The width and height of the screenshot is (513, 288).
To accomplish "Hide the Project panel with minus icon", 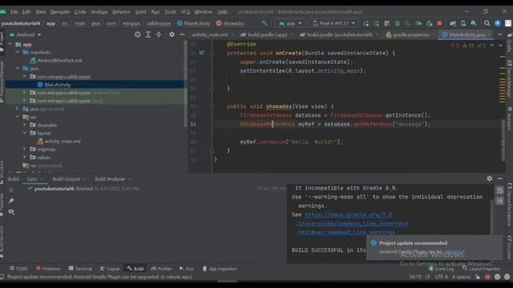I will click(x=182, y=34).
